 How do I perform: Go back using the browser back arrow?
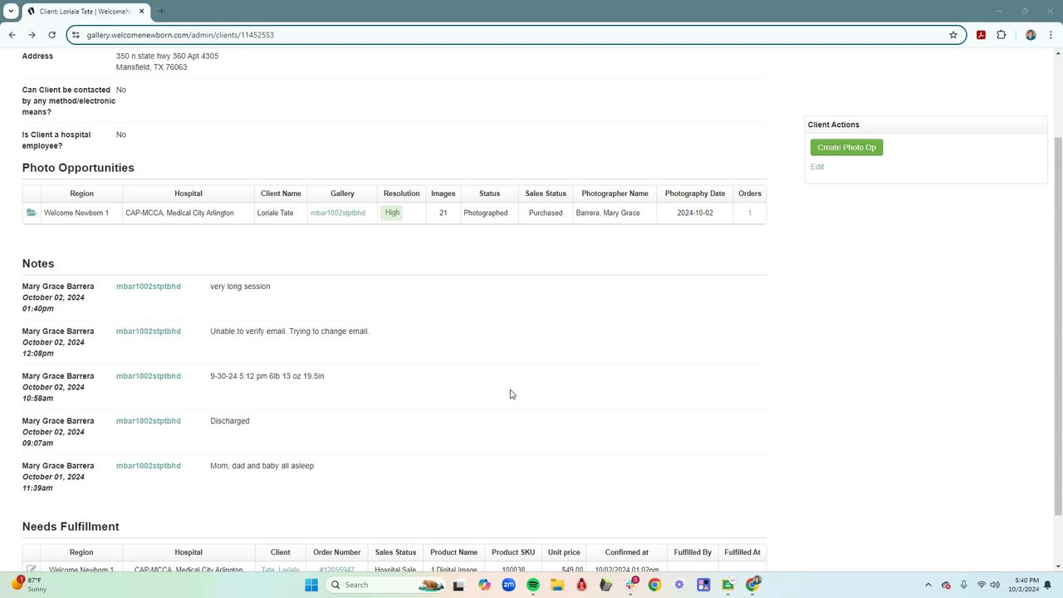coord(12,35)
